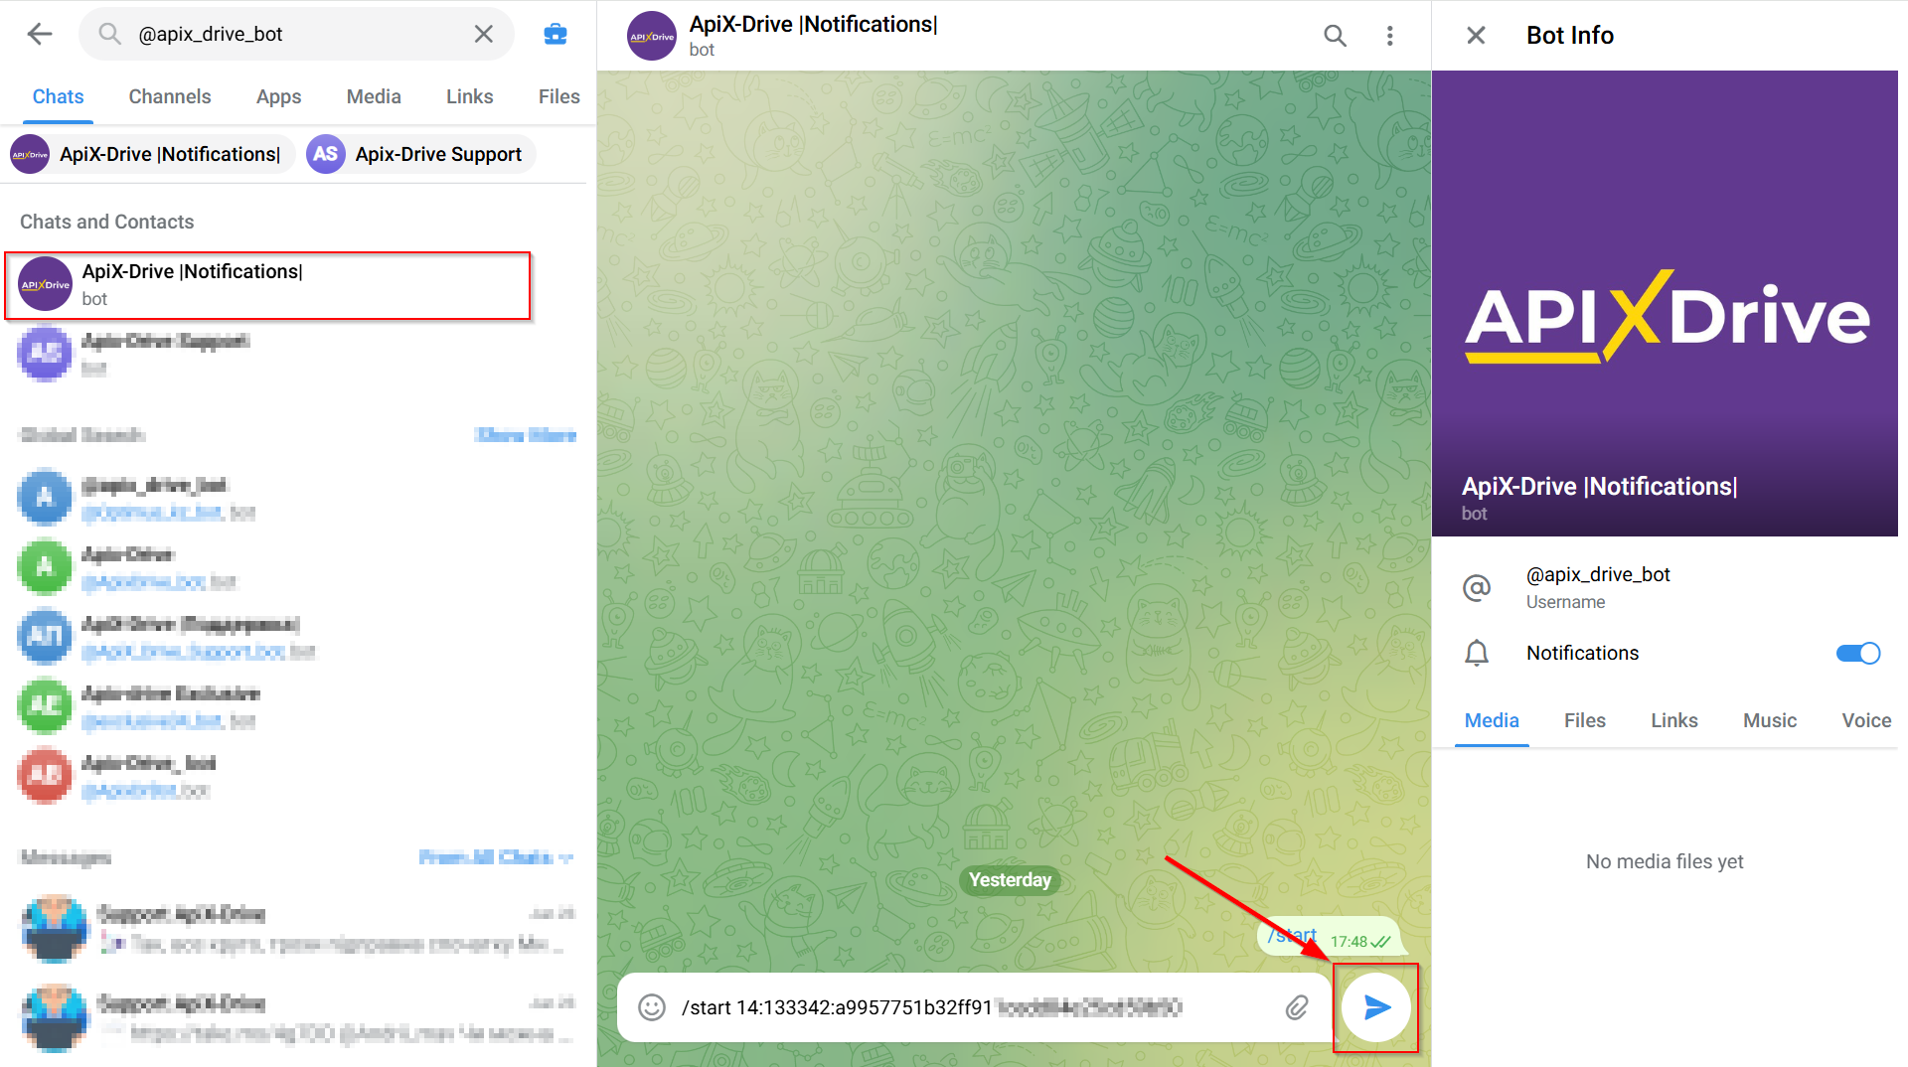Open the Media tab in Bot Info

pyautogui.click(x=1491, y=720)
